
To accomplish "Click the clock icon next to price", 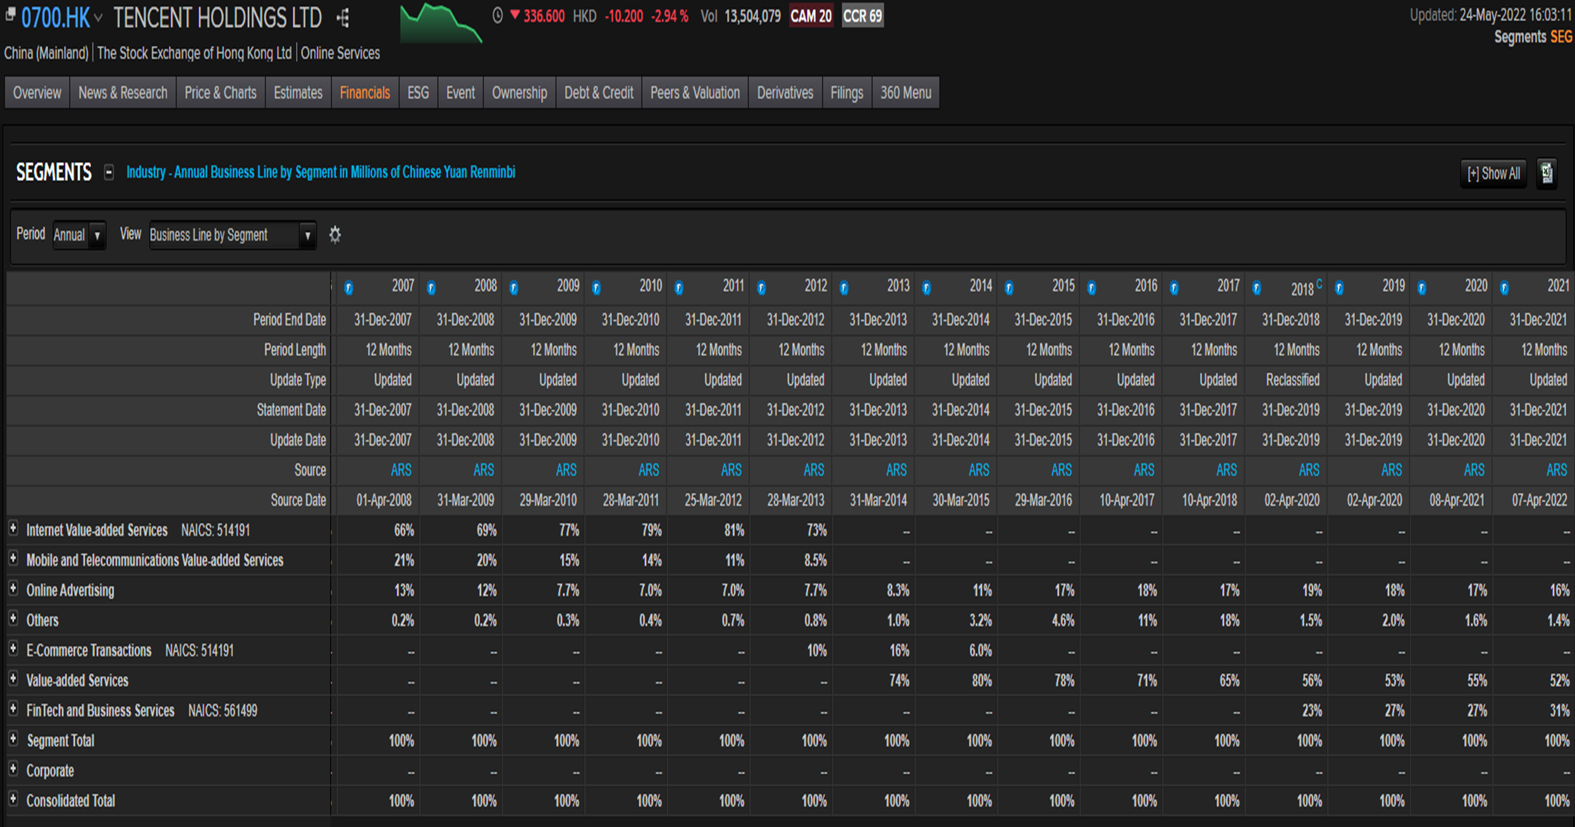I will (x=498, y=16).
